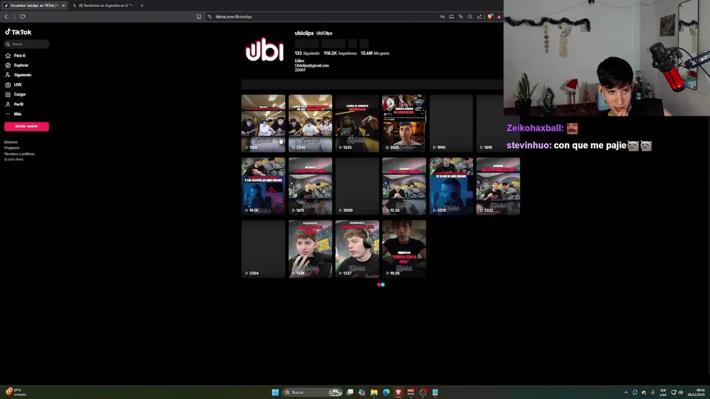
Task: Click the microphone icon in system tray
Action: tap(653, 392)
